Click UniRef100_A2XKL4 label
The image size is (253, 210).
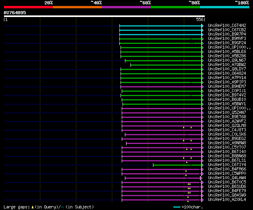point(227,200)
